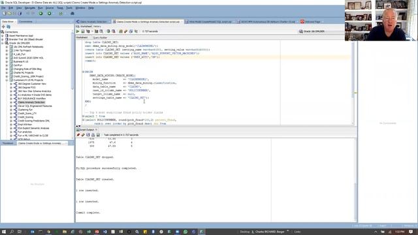Select Clever SQL Engineered Features workflow
Image resolution: width=418 pixels, height=235 pixels.
point(35,106)
